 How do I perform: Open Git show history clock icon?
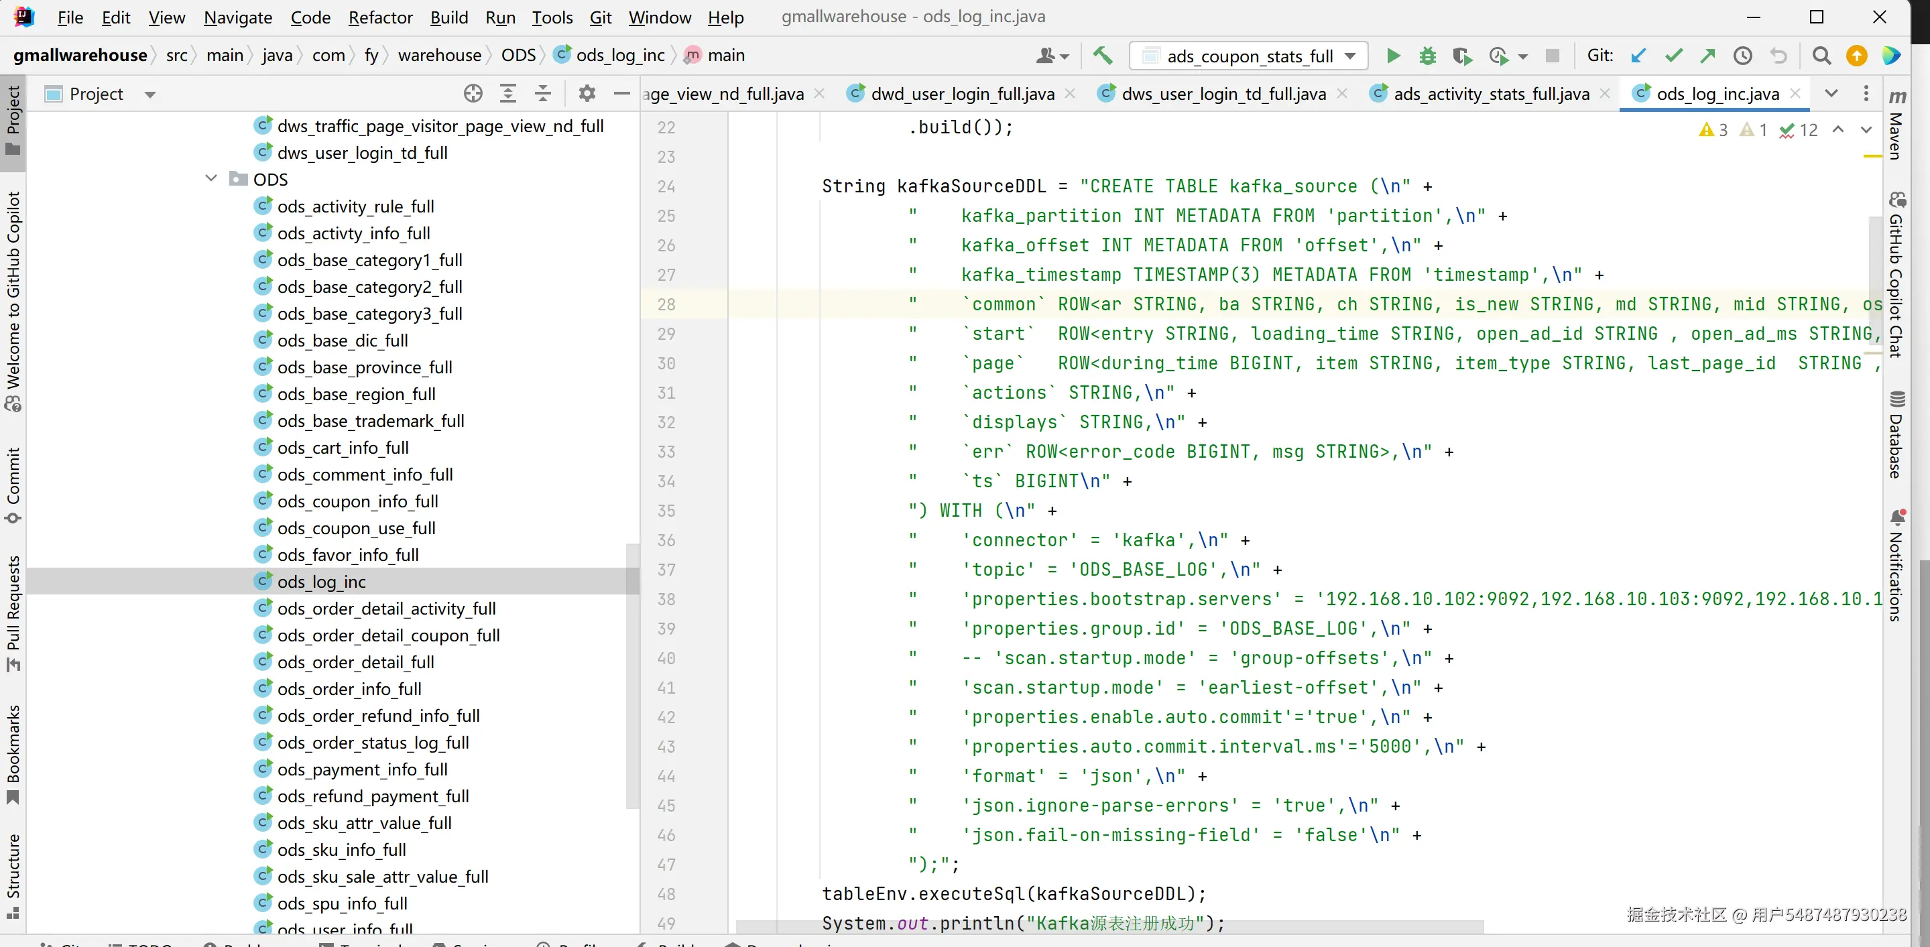point(1743,56)
